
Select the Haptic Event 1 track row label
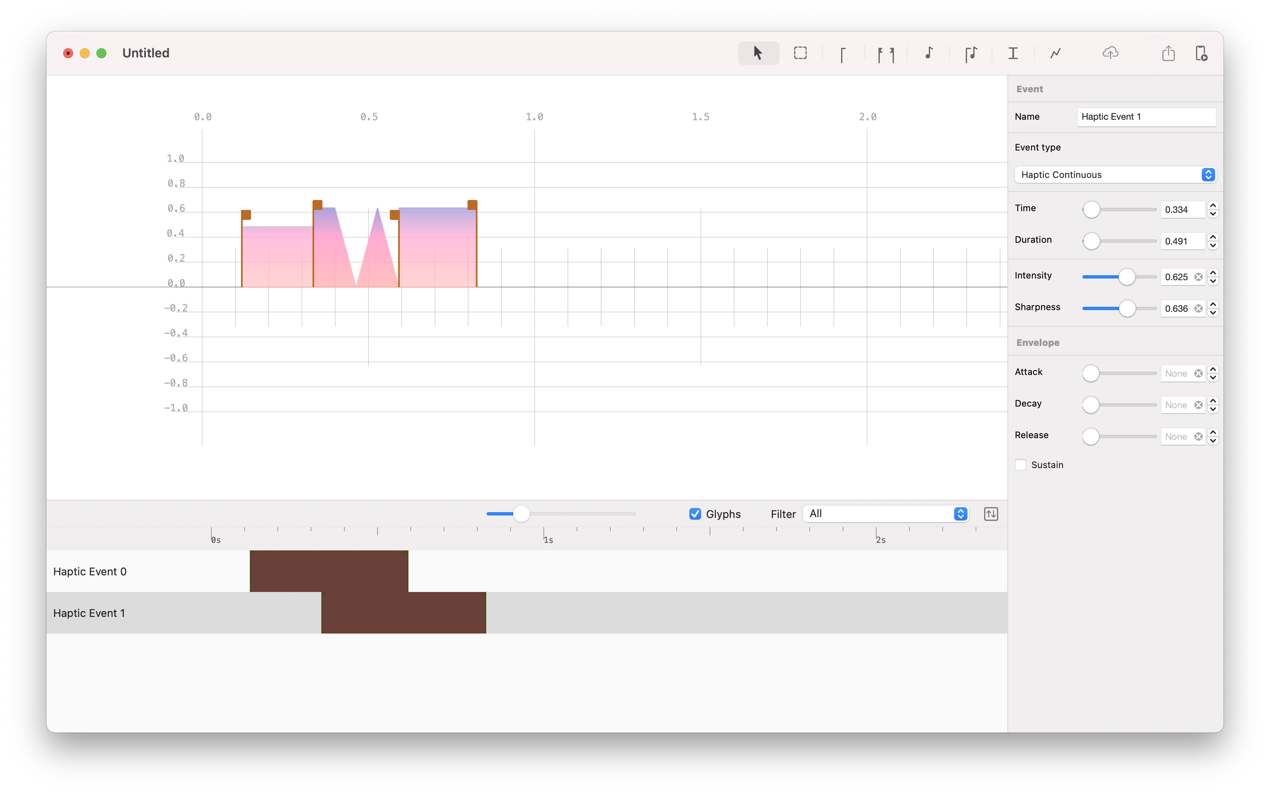coord(89,613)
